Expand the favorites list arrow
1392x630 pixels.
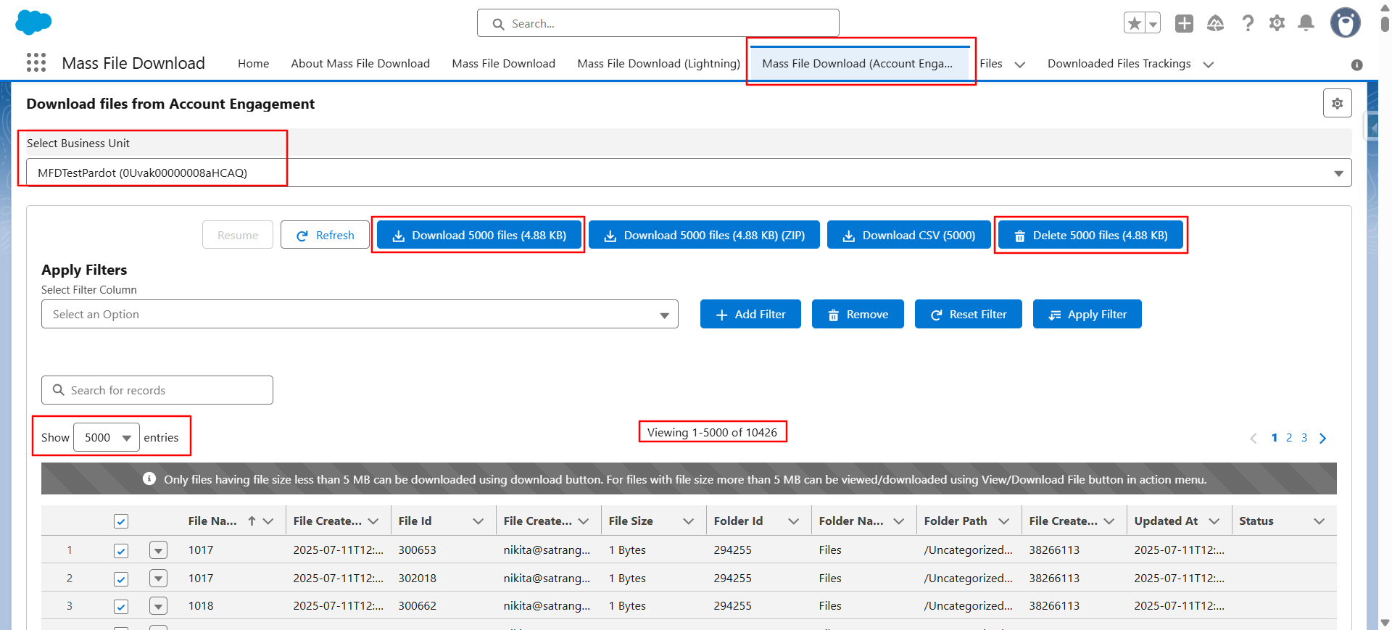(x=1153, y=23)
